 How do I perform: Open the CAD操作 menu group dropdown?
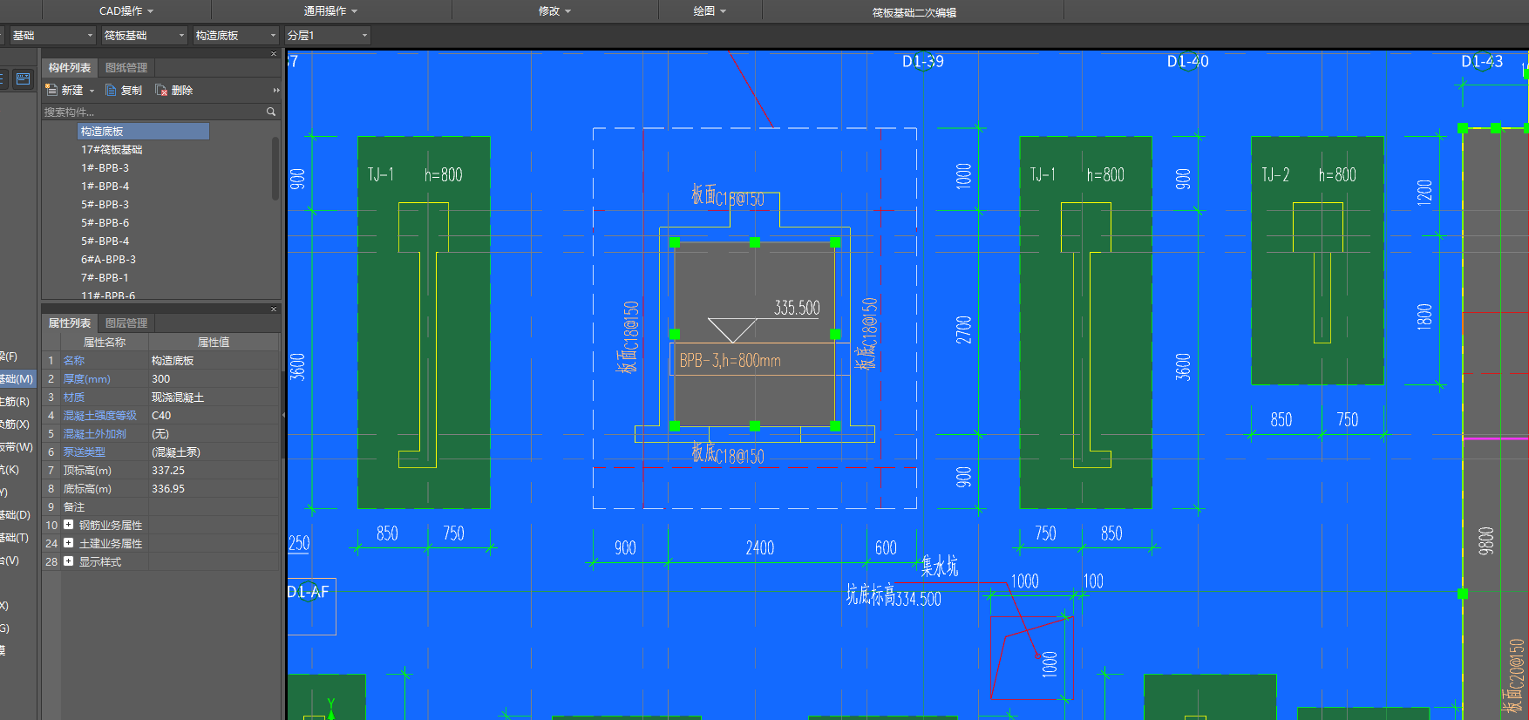pyautogui.click(x=126, y=11)
